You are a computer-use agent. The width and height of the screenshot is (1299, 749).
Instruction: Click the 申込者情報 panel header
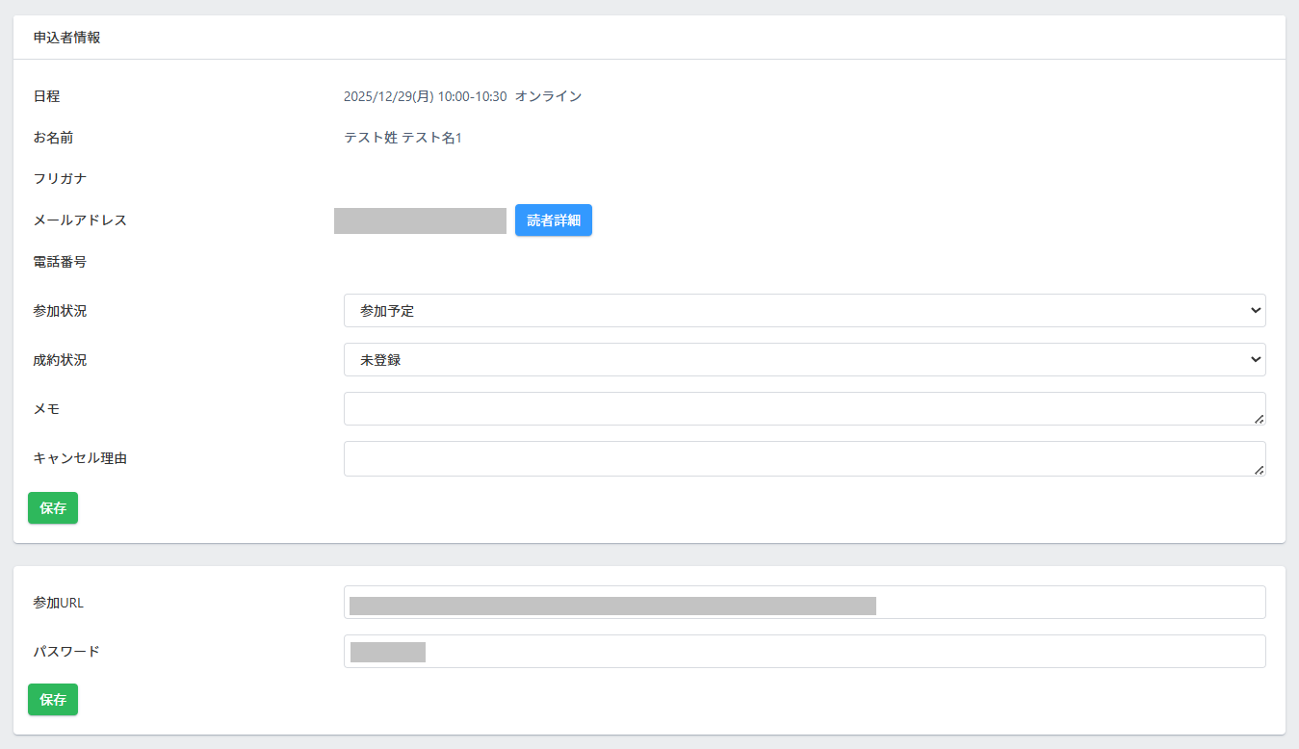[x=67, y=39]
